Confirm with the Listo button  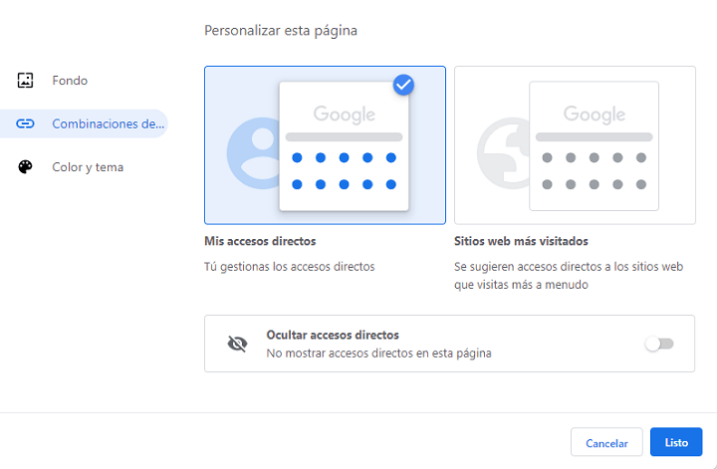(x=676, y=442)
